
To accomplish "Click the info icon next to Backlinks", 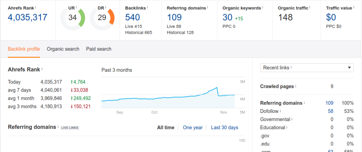I will pyautogui.click(x=147, y=7).
